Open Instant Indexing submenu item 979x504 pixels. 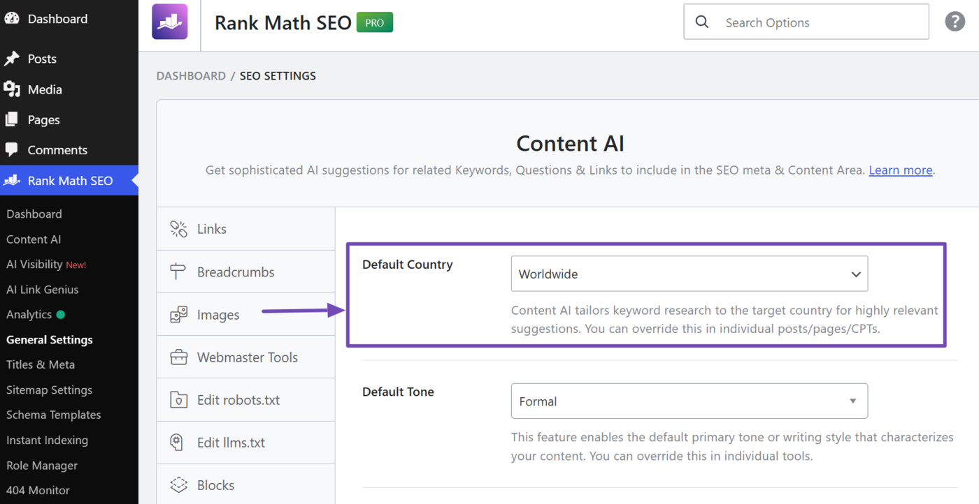(47, 440)
